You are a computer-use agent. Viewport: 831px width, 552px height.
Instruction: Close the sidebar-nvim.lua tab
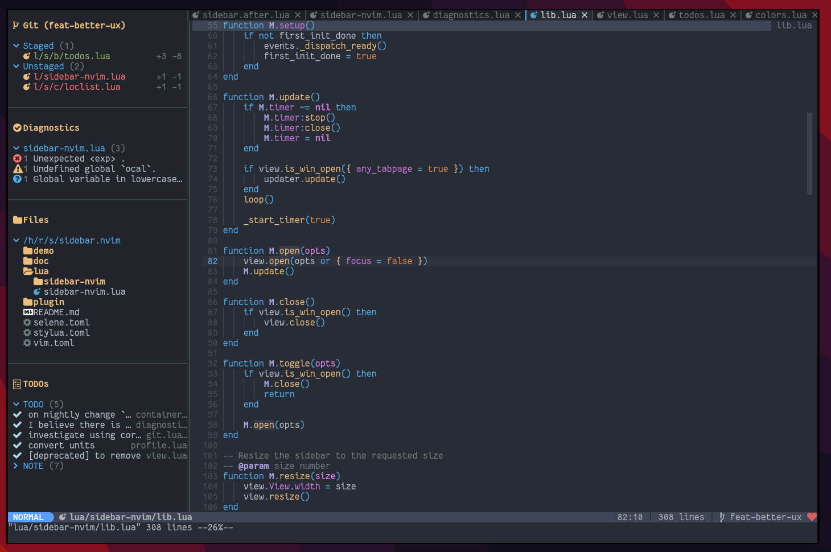point(410,15)
